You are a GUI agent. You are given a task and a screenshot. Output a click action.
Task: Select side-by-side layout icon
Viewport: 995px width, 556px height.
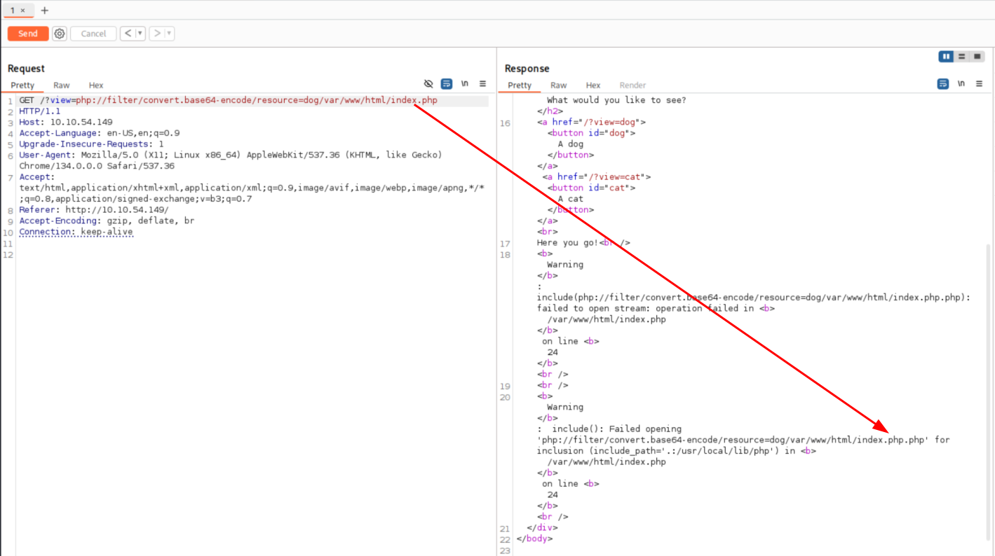click(x=947, y=57)
